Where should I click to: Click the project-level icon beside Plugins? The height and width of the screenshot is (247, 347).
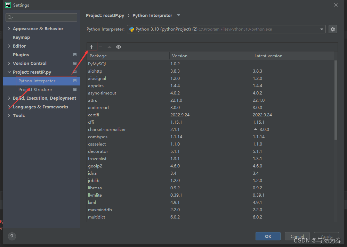pos(75,55)
